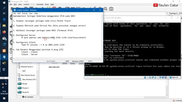Expand taskbar hidden icons chevron

pos(6,81)
